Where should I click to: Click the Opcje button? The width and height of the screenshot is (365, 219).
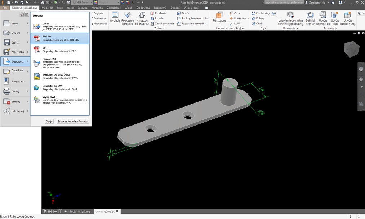[x=49, y=121]
